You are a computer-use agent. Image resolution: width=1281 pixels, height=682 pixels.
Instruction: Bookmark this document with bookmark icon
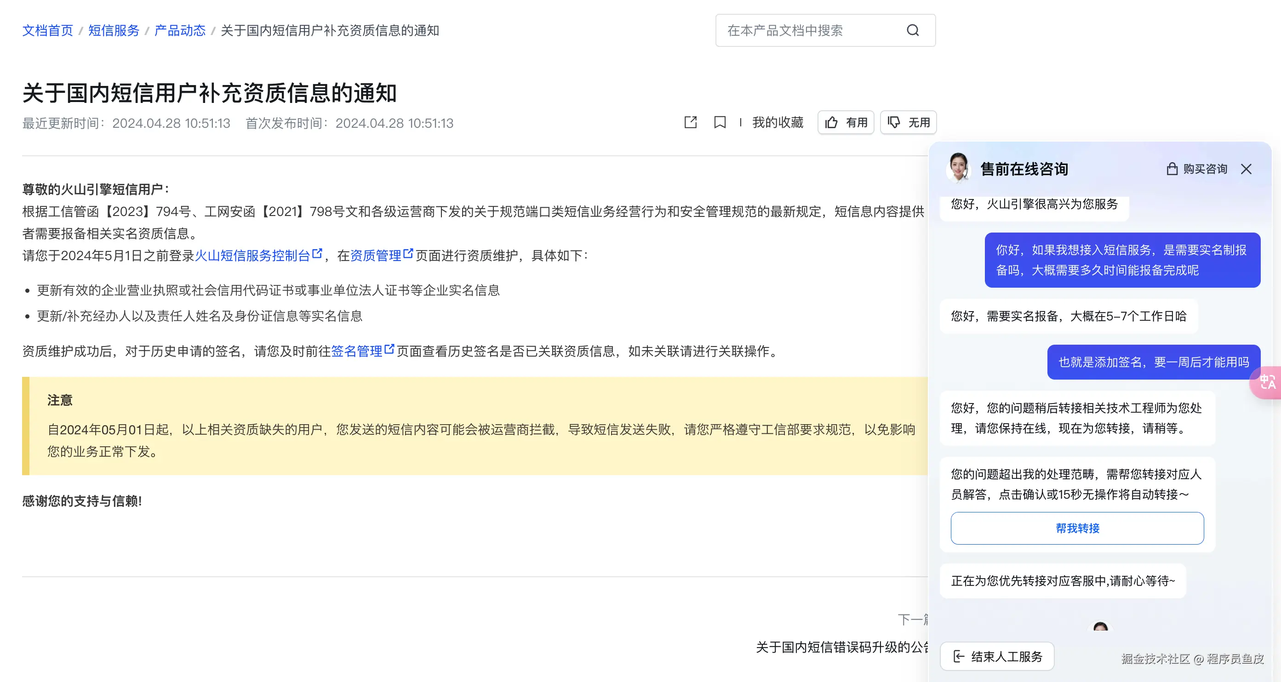tap(720, 122)
